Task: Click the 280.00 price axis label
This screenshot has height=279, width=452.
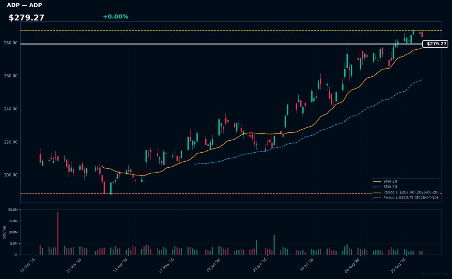Action: click(x=11, y=43)
